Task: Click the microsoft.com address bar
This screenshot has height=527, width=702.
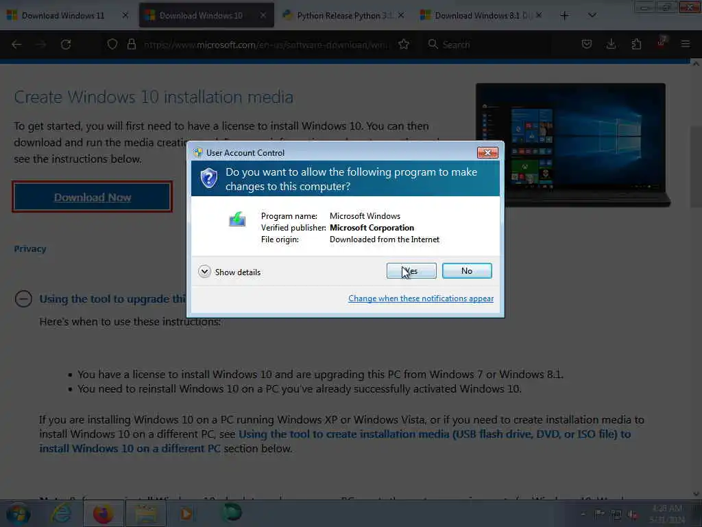Action: coord(267,45)
